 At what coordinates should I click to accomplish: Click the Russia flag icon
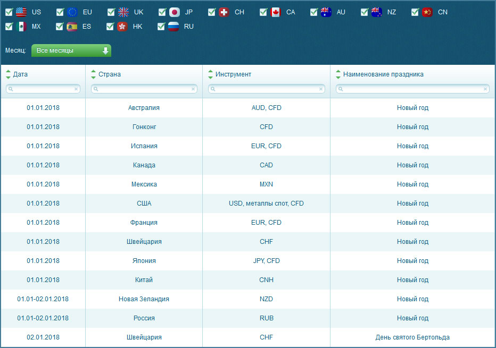click(173, 26)
